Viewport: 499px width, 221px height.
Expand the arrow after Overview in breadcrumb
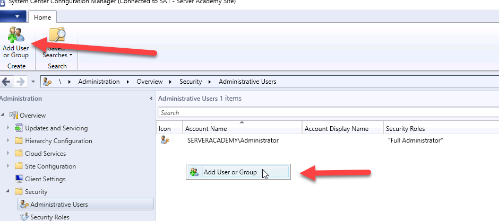click(171, 82)
